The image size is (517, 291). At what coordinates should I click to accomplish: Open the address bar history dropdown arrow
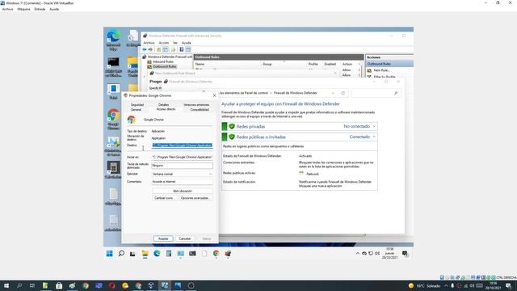tap(333, 94)
